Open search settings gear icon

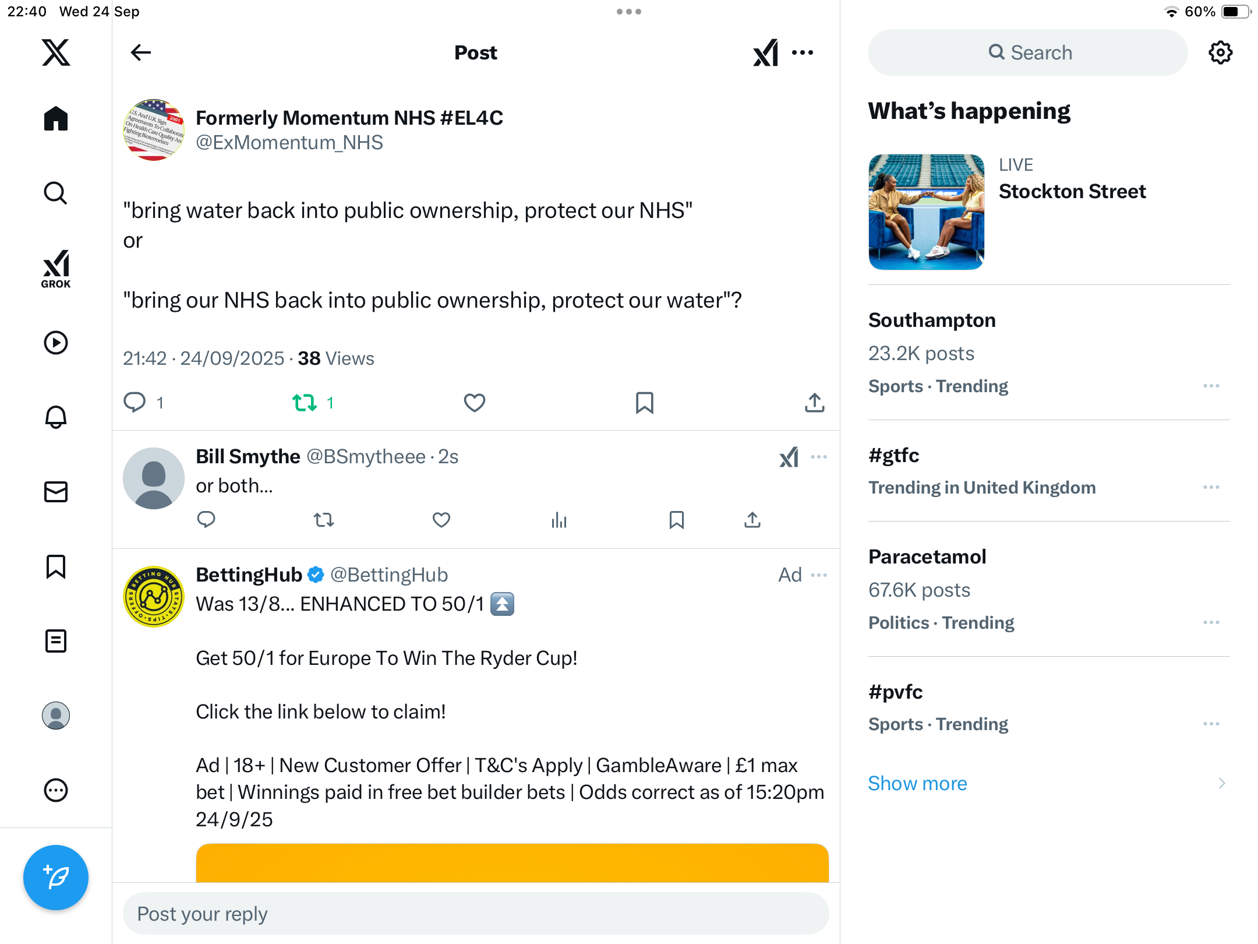1220,52
